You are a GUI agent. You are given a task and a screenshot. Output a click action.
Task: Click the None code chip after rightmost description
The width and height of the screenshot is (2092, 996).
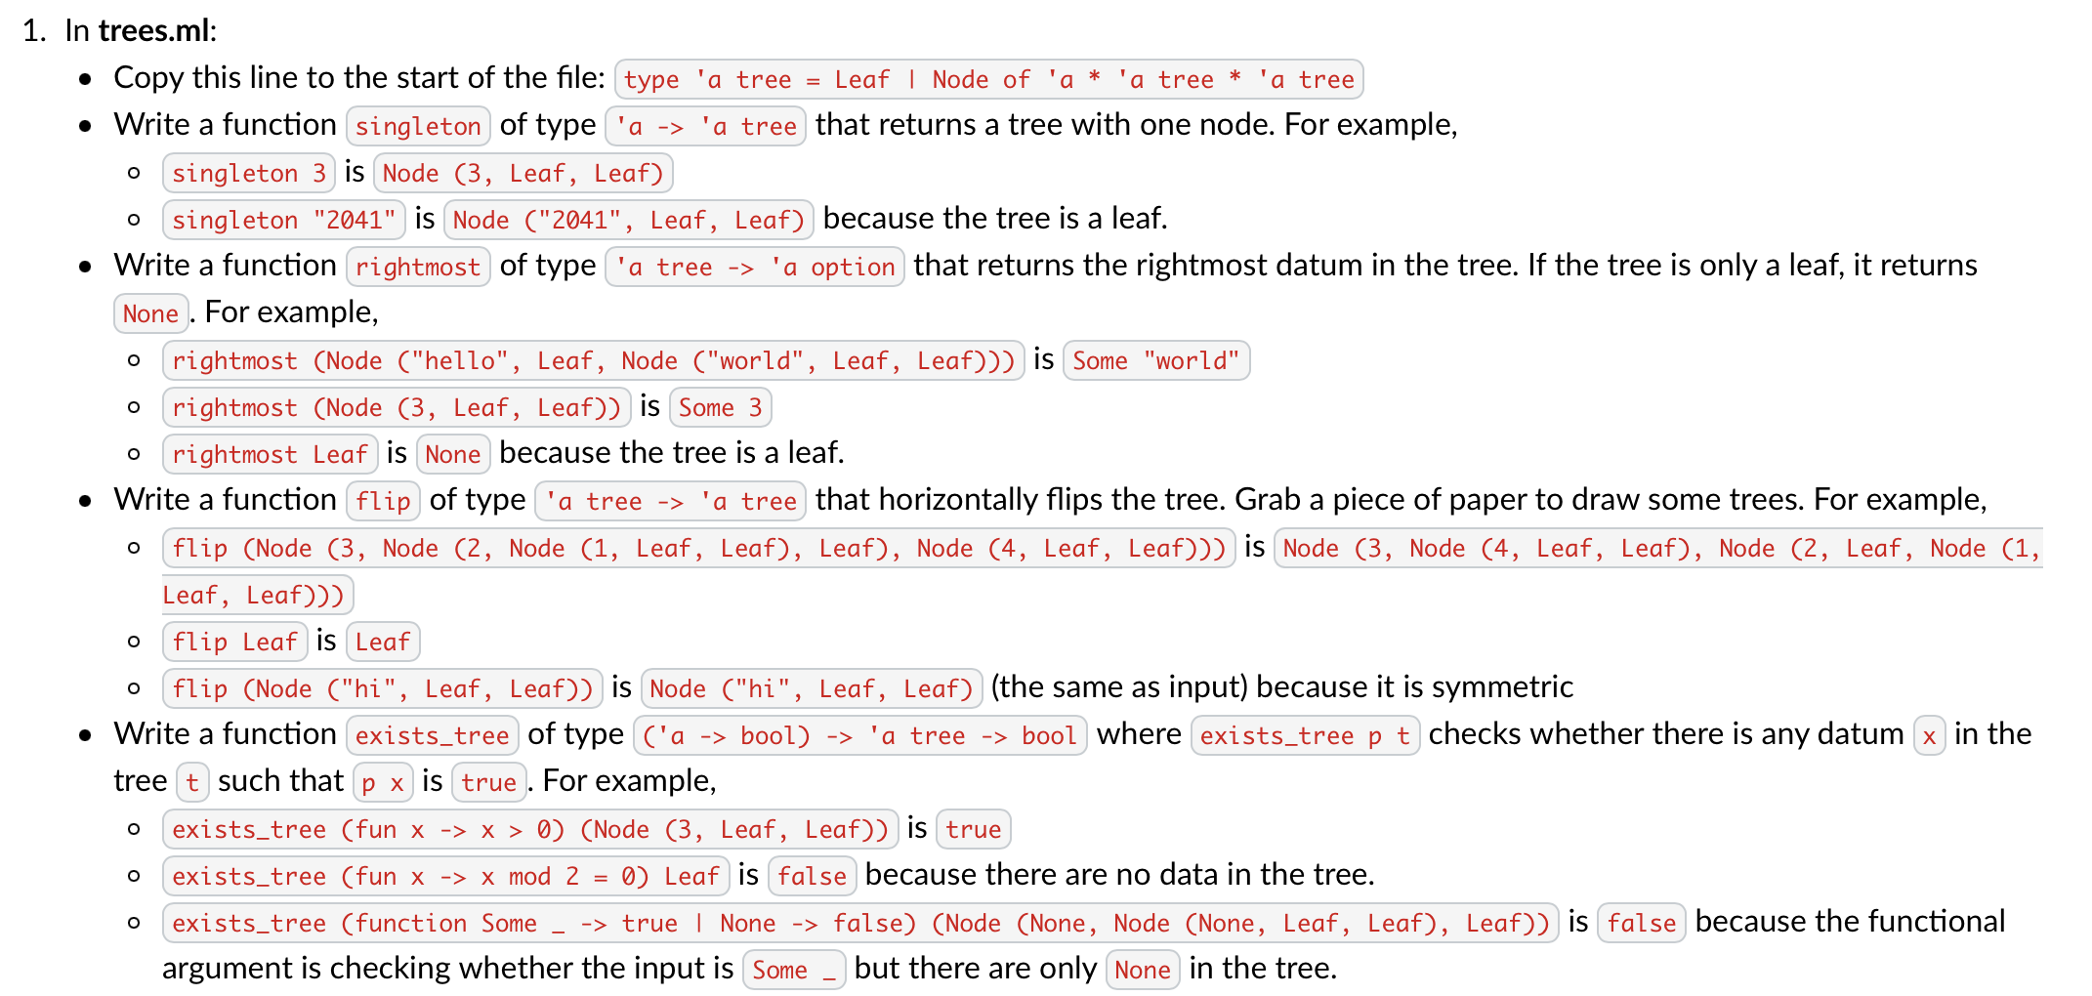(149, 312)
